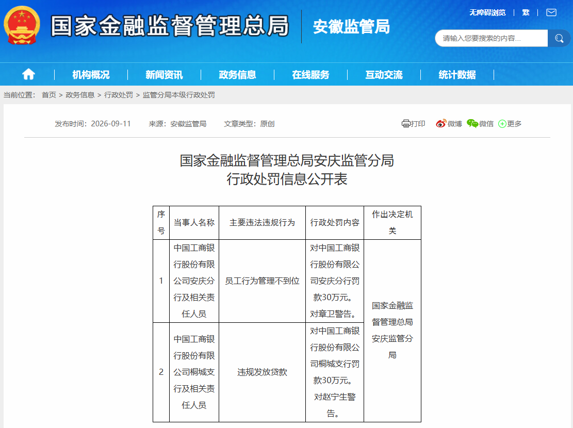The height and width of the screenshot is (428, 573).
Task: Click the penalty cell mentioning 章卫警告
Action: click(335, 281)
